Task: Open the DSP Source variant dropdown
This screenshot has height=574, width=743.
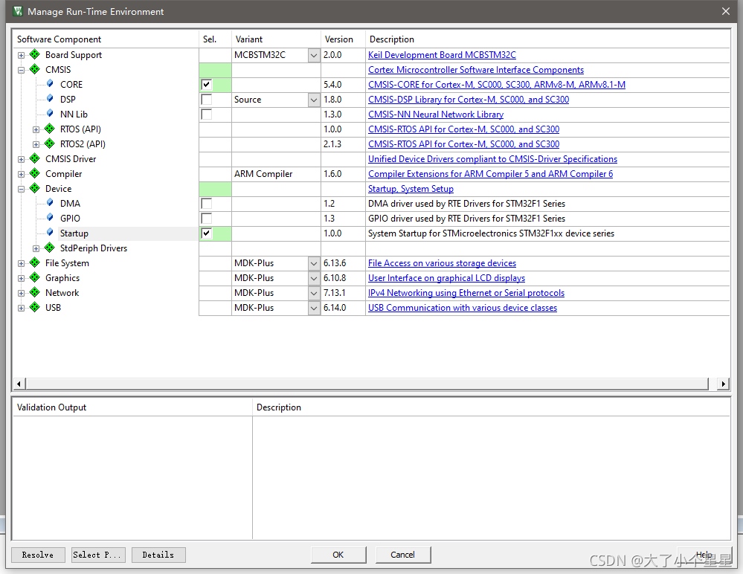Action: point(314,100)
